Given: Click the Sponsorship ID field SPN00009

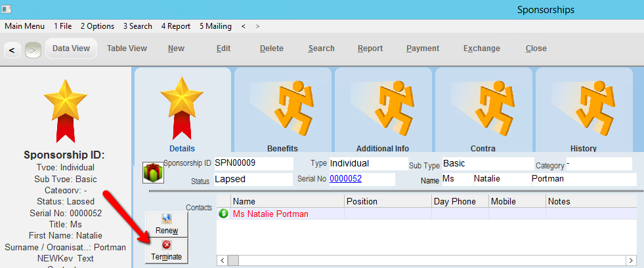Looking at the screenshot, I should 253,163.
